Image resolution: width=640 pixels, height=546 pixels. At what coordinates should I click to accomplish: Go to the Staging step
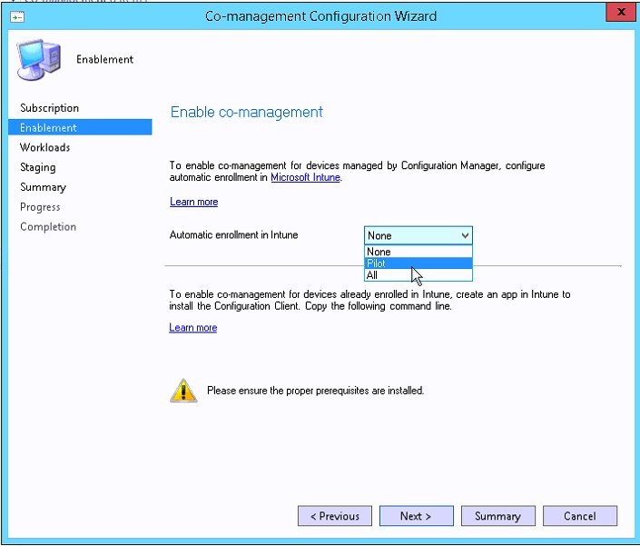tap(38, 167)
